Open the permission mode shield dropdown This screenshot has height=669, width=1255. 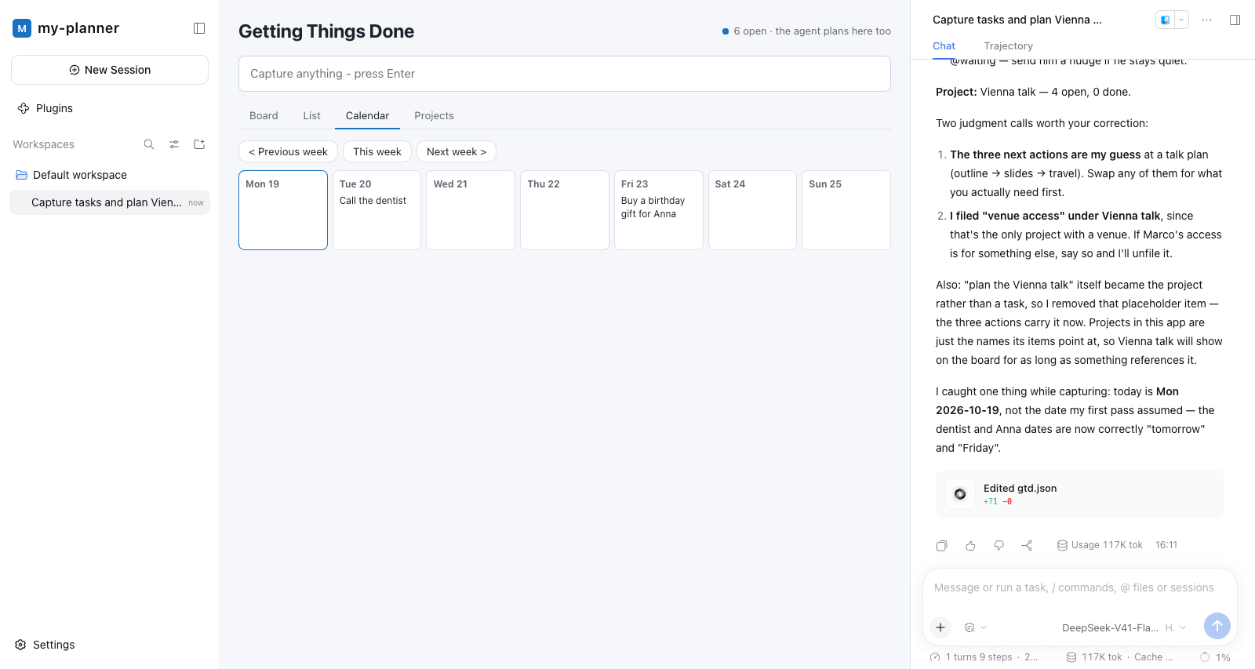975,627
